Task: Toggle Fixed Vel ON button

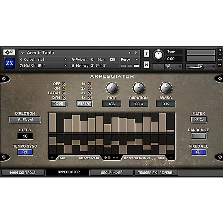Action: click(x=198, y=152)
